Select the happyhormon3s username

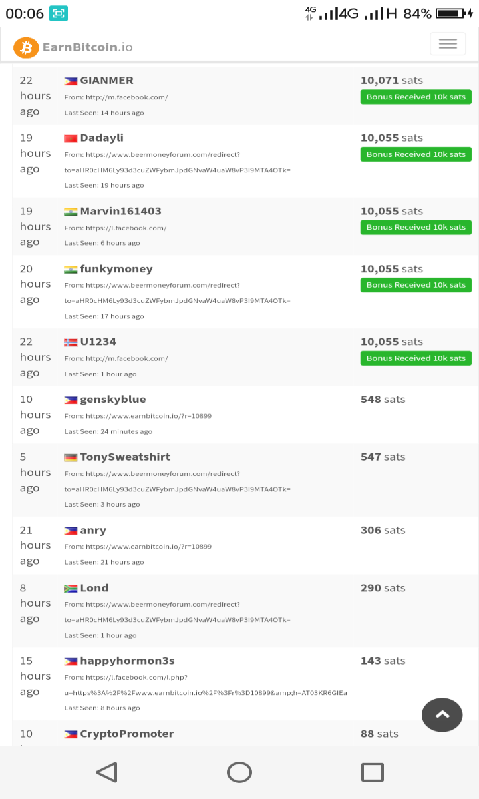(127, 661)
